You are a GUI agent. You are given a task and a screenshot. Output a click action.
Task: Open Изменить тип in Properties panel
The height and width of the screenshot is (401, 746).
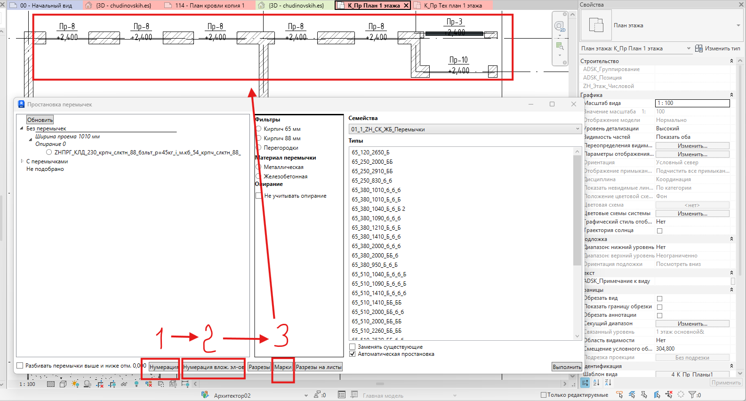pyautogui.click(x=718, y=48)
